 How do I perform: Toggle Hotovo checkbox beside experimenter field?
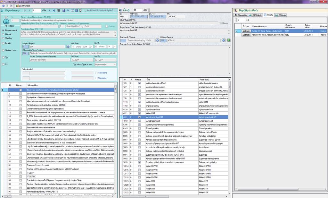[106, 26]
